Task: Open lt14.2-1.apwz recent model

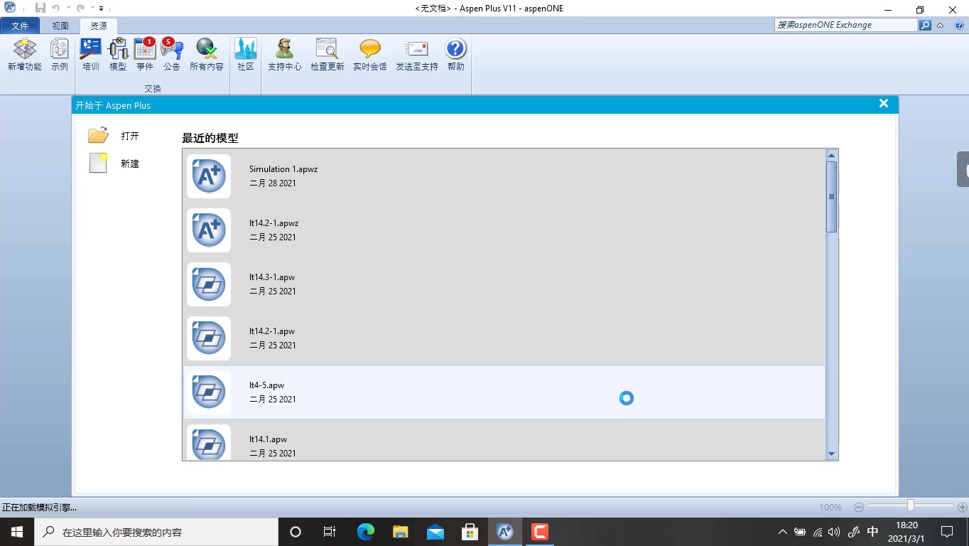Action: click(x=504, y=230)
